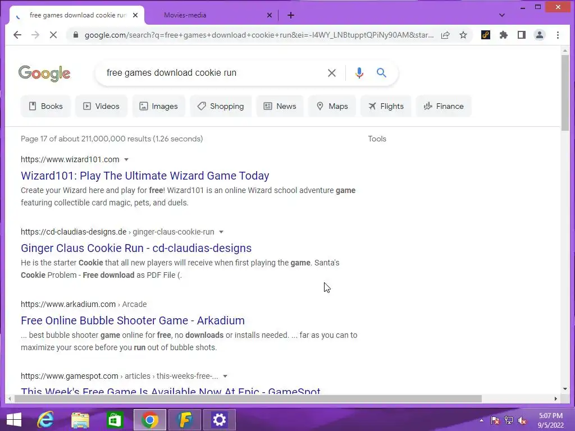Open the yellow extension icon in the toolbar
This screenshot has height=431, width=575.
486,35
